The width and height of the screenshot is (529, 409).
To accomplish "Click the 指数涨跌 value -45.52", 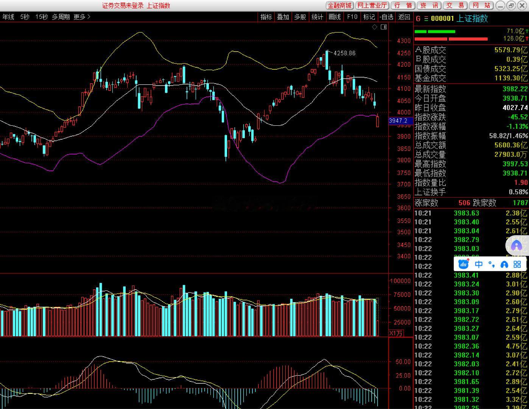I will 518,117.
